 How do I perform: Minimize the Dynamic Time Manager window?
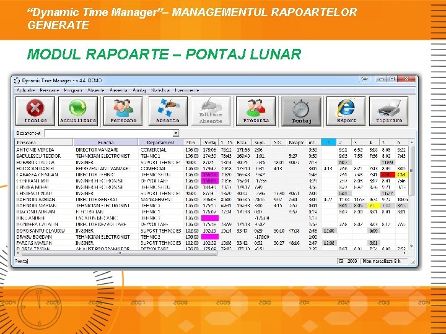click(x=382, y=79)
